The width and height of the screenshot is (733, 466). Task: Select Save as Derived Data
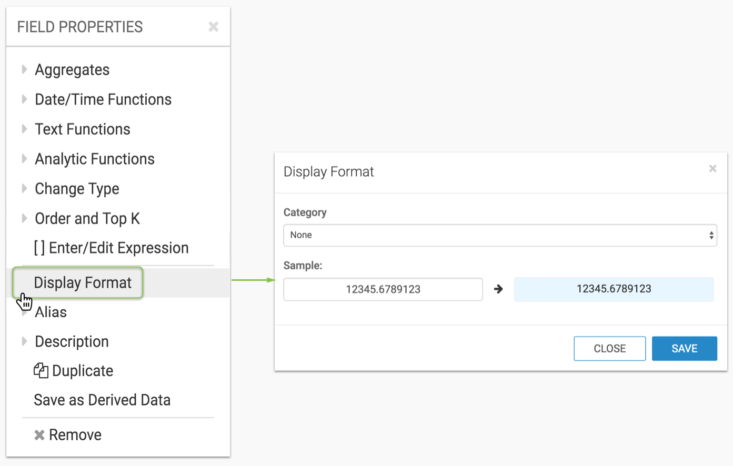(x=102, y=400)
